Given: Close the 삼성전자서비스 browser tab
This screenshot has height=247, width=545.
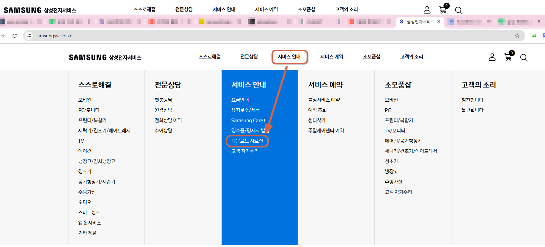Looking at the screenshot, I should pyautogui.click(x=439, y=22).
